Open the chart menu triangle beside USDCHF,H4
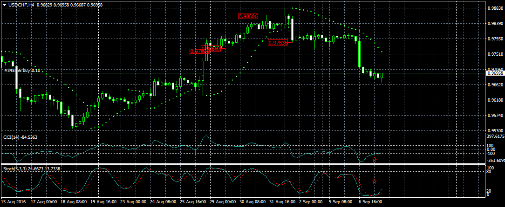 [x=4, y=5]
